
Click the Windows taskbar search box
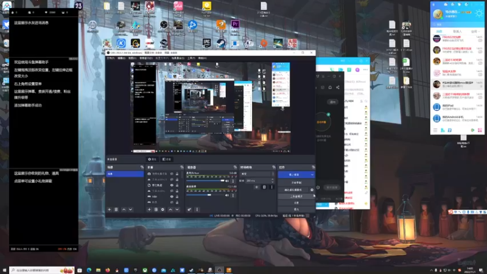(x=42, y=270)
